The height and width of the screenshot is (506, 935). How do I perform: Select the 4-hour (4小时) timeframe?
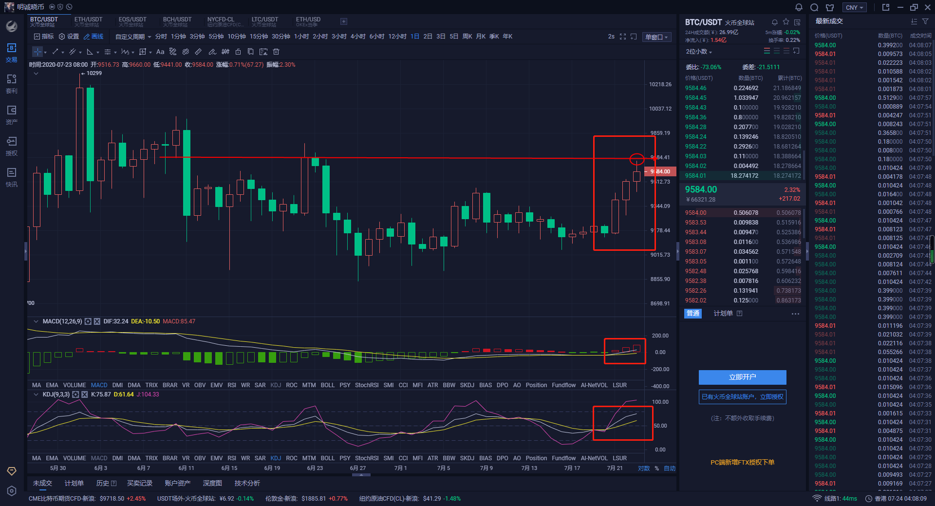358,37
